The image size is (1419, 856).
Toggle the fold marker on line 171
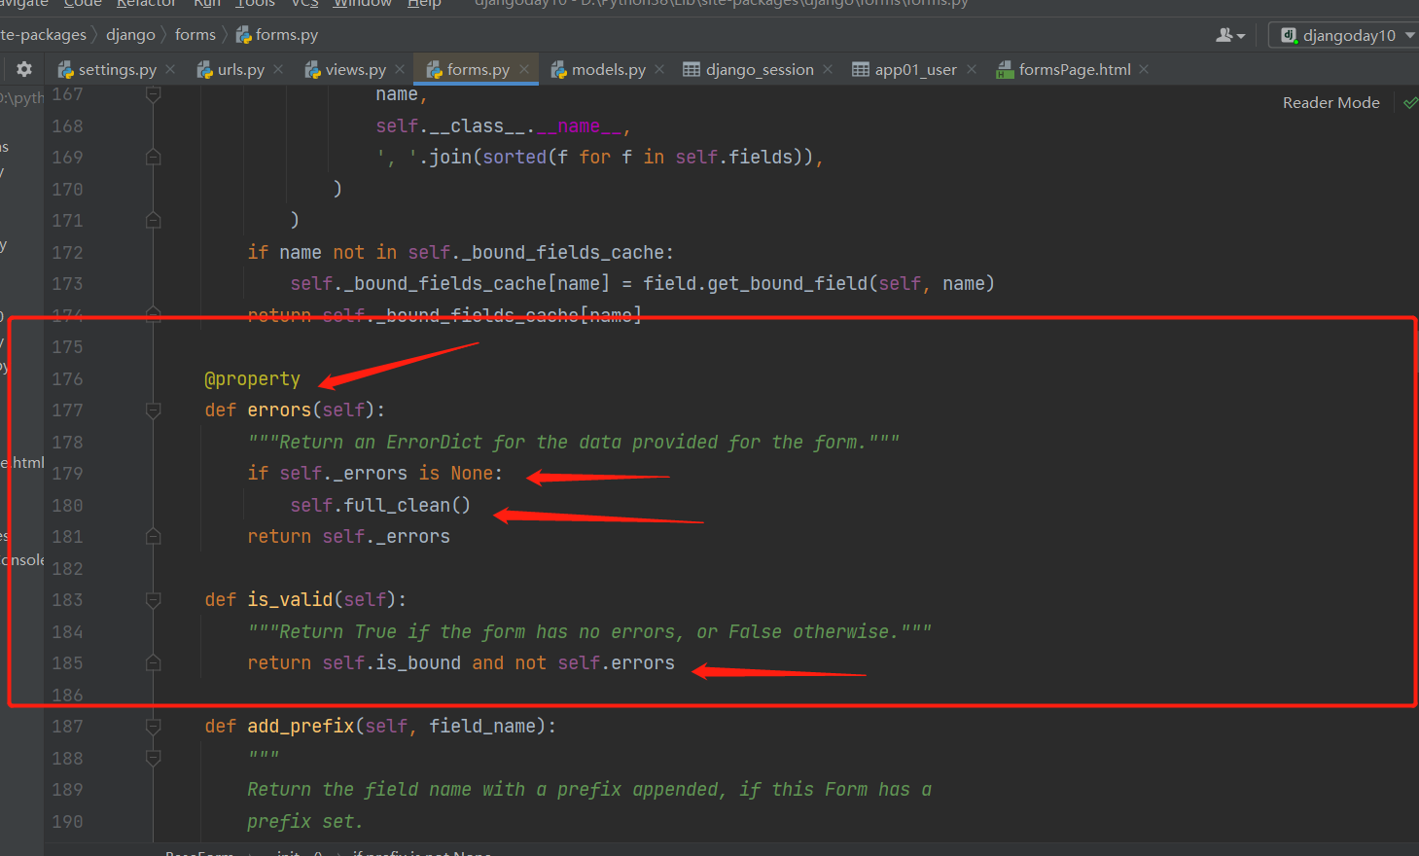point(153,220)
